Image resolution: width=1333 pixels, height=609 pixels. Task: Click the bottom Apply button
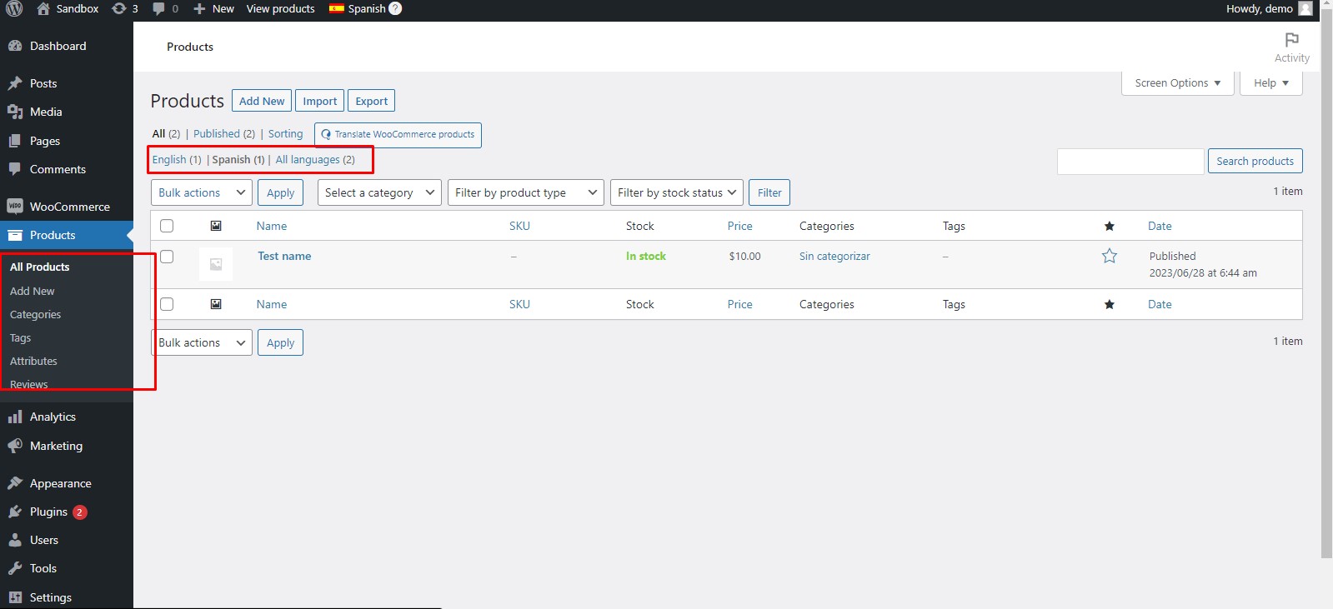[x=281, y=342]
